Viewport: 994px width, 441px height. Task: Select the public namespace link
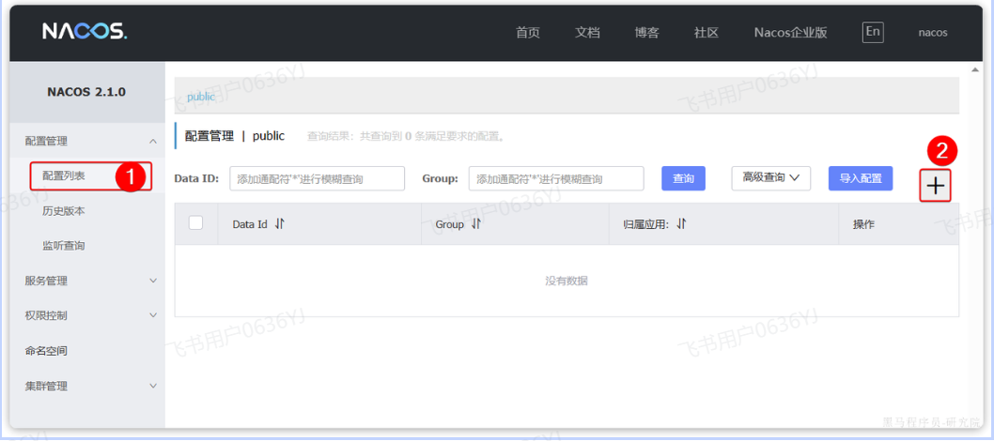[201, 97]
